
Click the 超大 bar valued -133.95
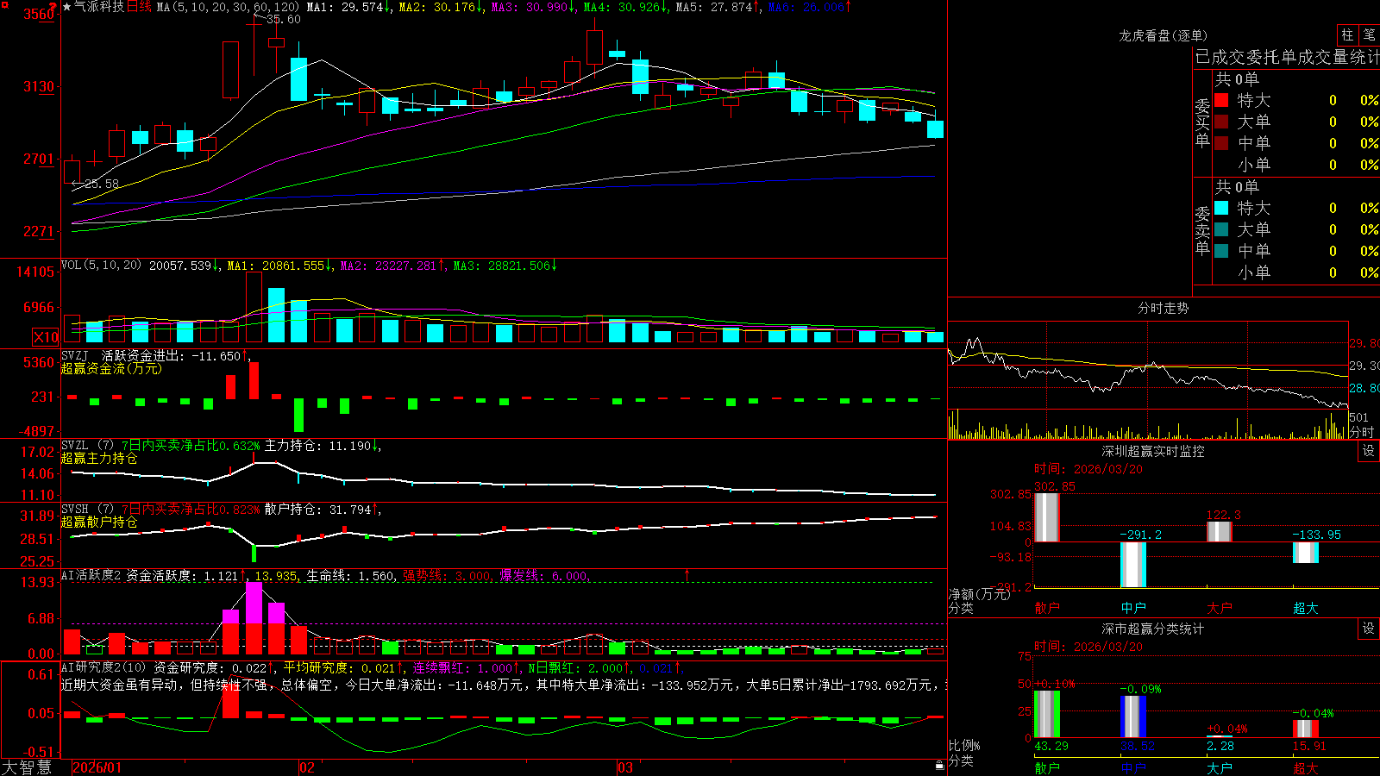pyautogui.click(x=1306, y=553)
